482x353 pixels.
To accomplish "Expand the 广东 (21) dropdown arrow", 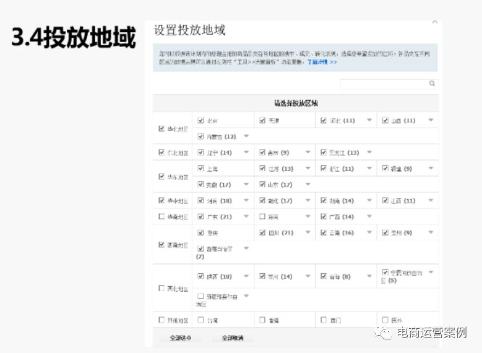I will [246, 216].
